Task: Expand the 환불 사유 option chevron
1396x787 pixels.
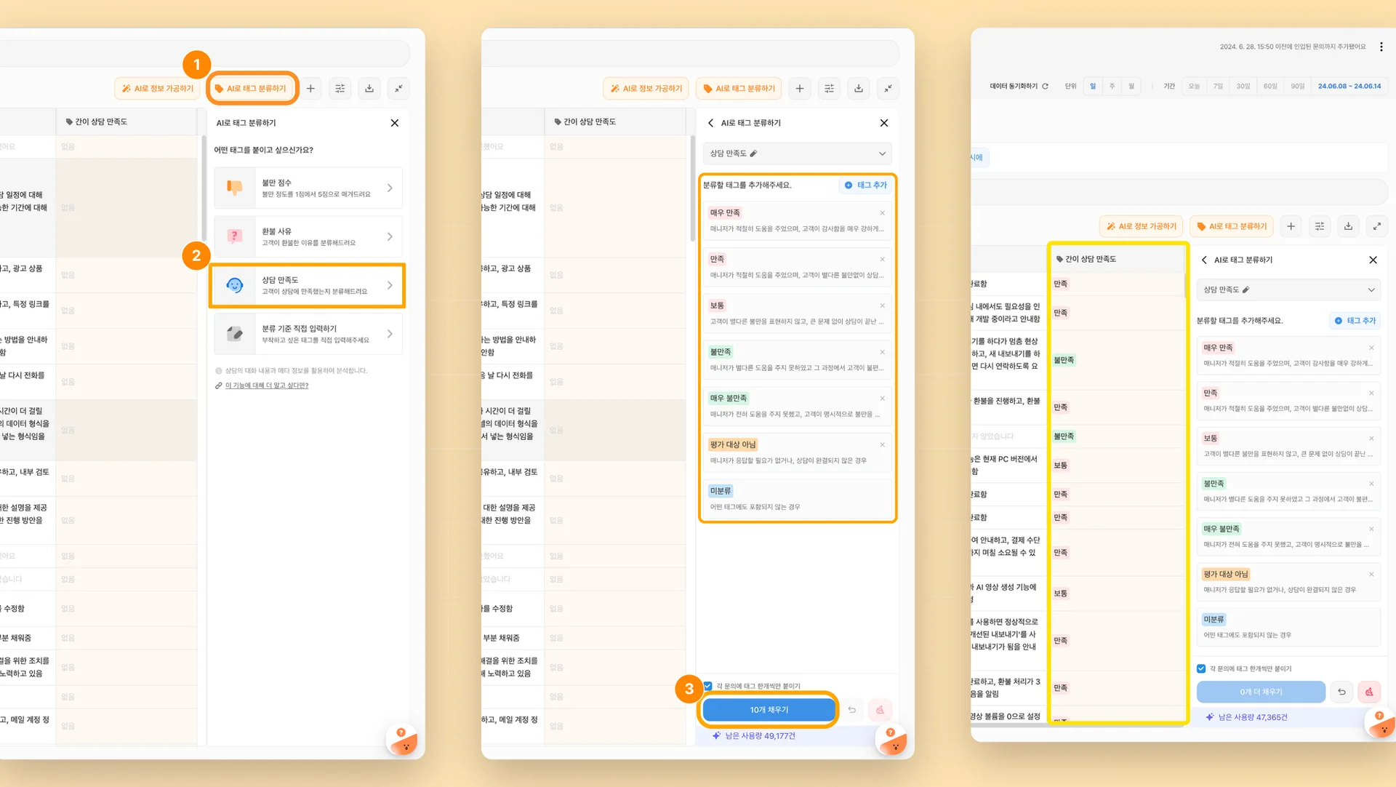Action: [390, 237]
